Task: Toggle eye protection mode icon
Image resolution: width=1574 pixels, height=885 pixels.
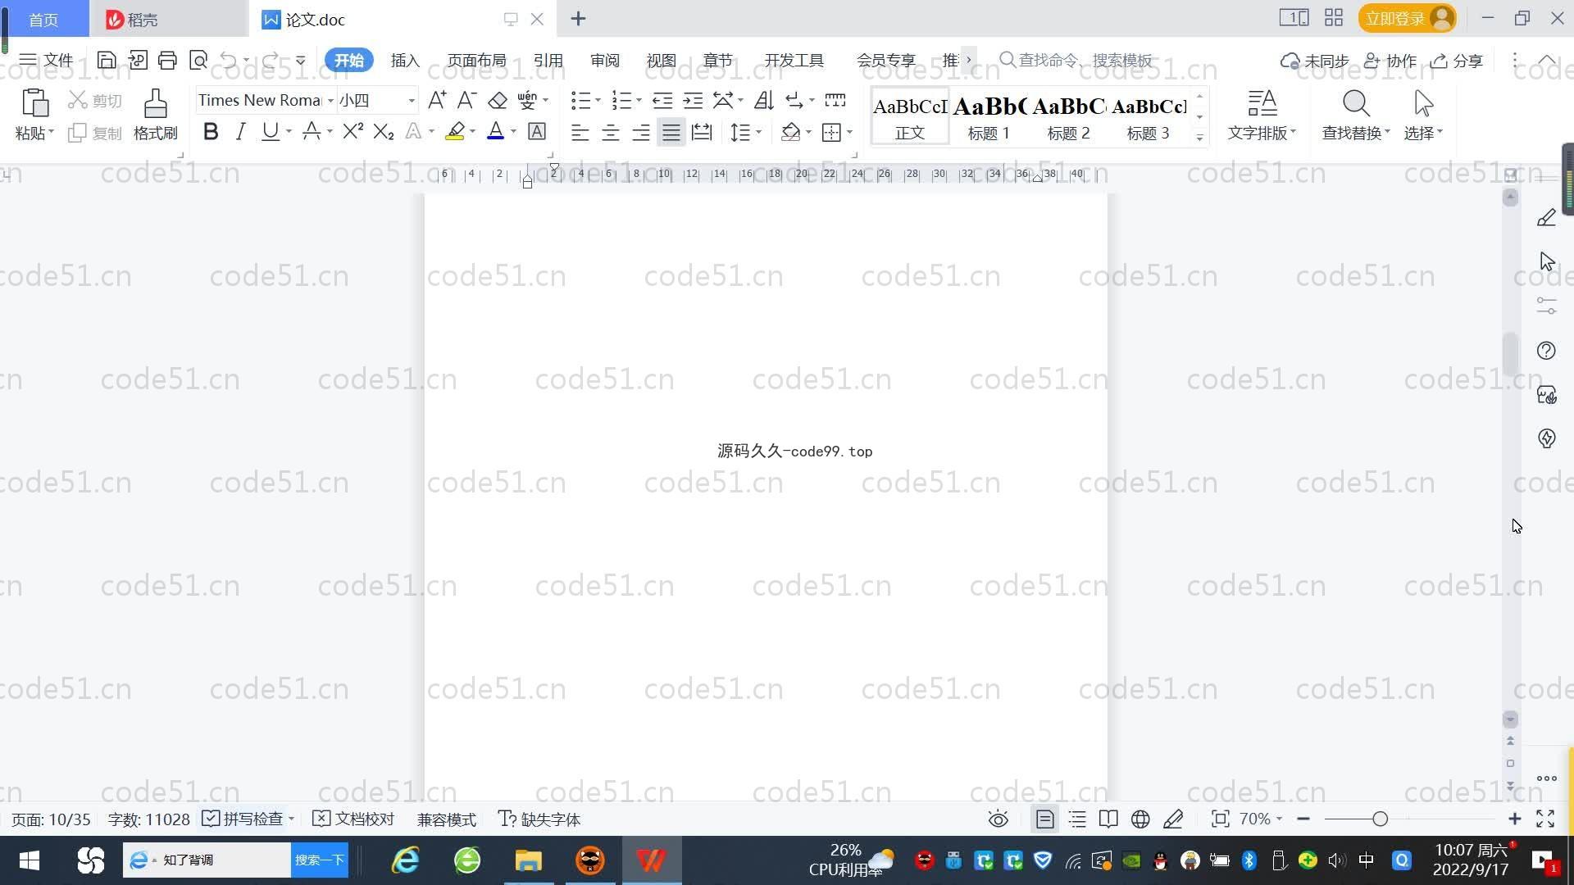Action: 998,819
